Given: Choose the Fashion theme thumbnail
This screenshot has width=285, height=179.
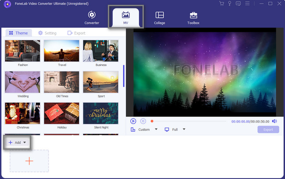Looking at the screenshot, I should click(22, 51).
